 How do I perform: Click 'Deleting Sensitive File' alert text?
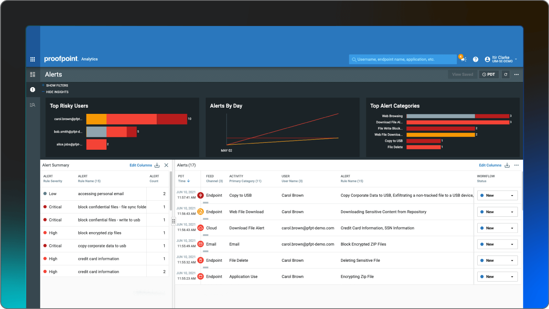click(x=360, y=260)
